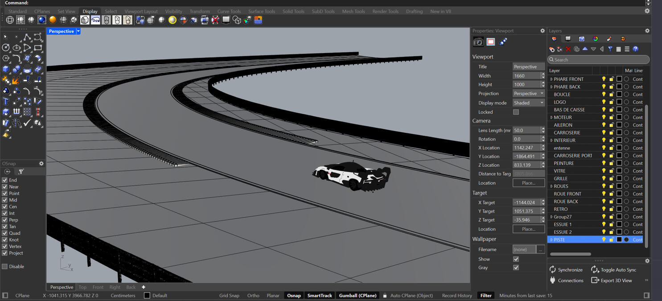Viewport: 662px width, 301px height.
Task: Open the SubD Tools menu
Action: coord(323,11)
